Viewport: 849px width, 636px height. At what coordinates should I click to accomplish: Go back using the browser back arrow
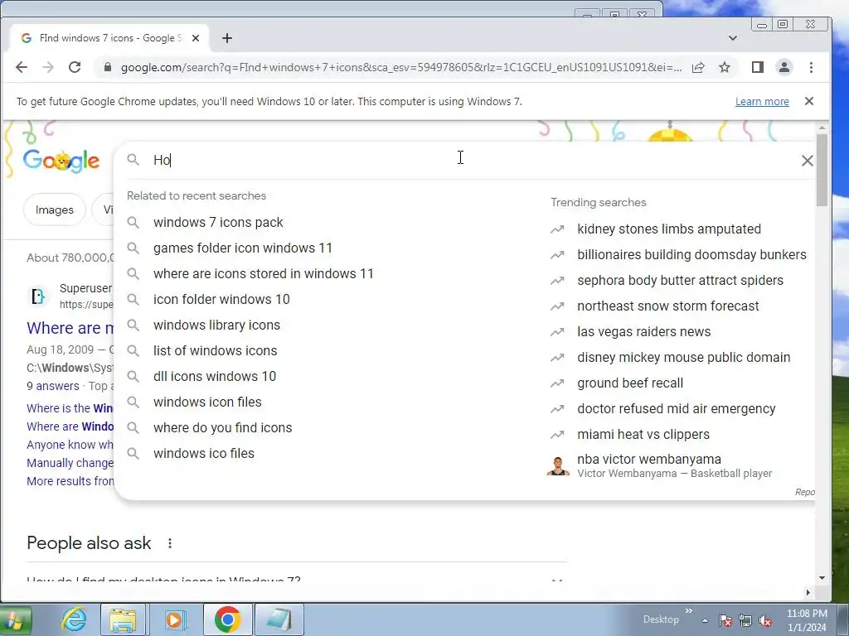21,67
